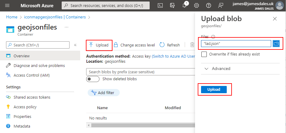Click the delete trash icon in toolbar
This screenshot has width=286, height=133.
(x=192, y=45)
